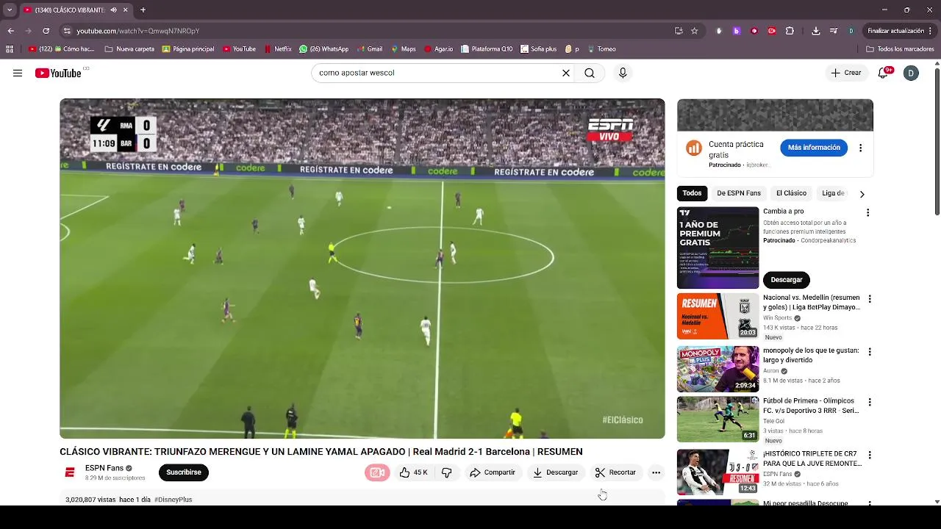Click the video player area
The image size is (941, 529).
362,269
